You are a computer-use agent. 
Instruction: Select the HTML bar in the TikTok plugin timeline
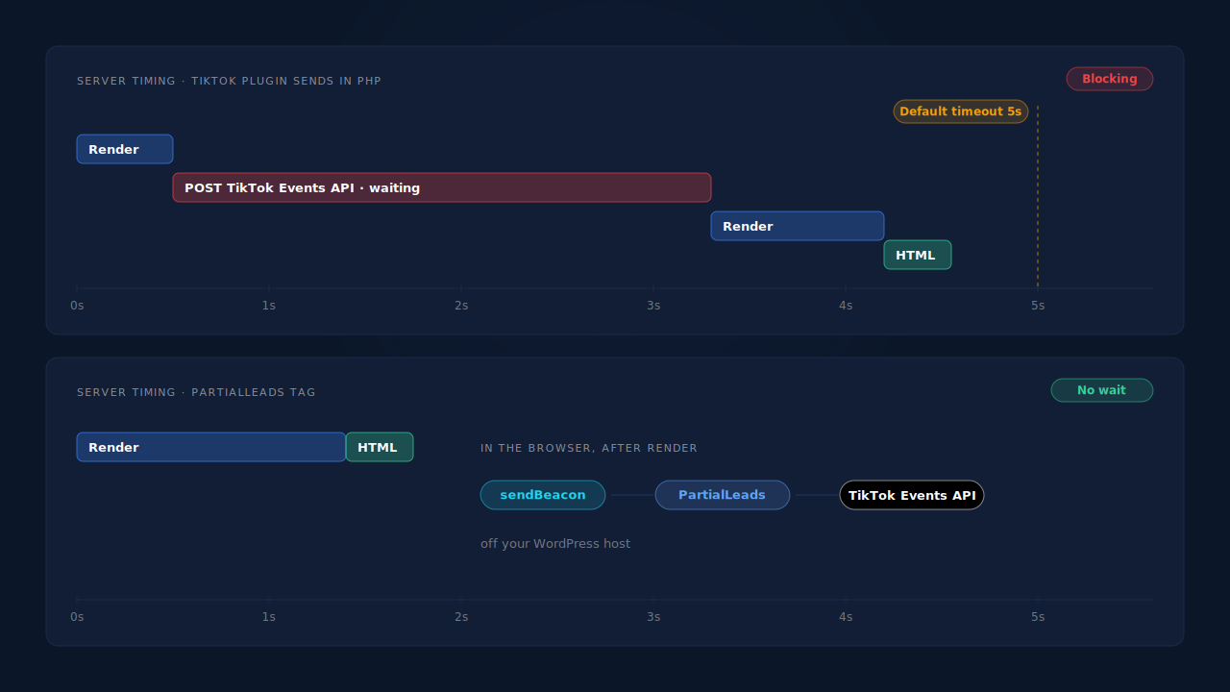pyautogui.click(x=918, y=255)
